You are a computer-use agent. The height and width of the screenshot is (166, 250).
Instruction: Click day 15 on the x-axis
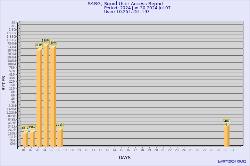(121, 150)
